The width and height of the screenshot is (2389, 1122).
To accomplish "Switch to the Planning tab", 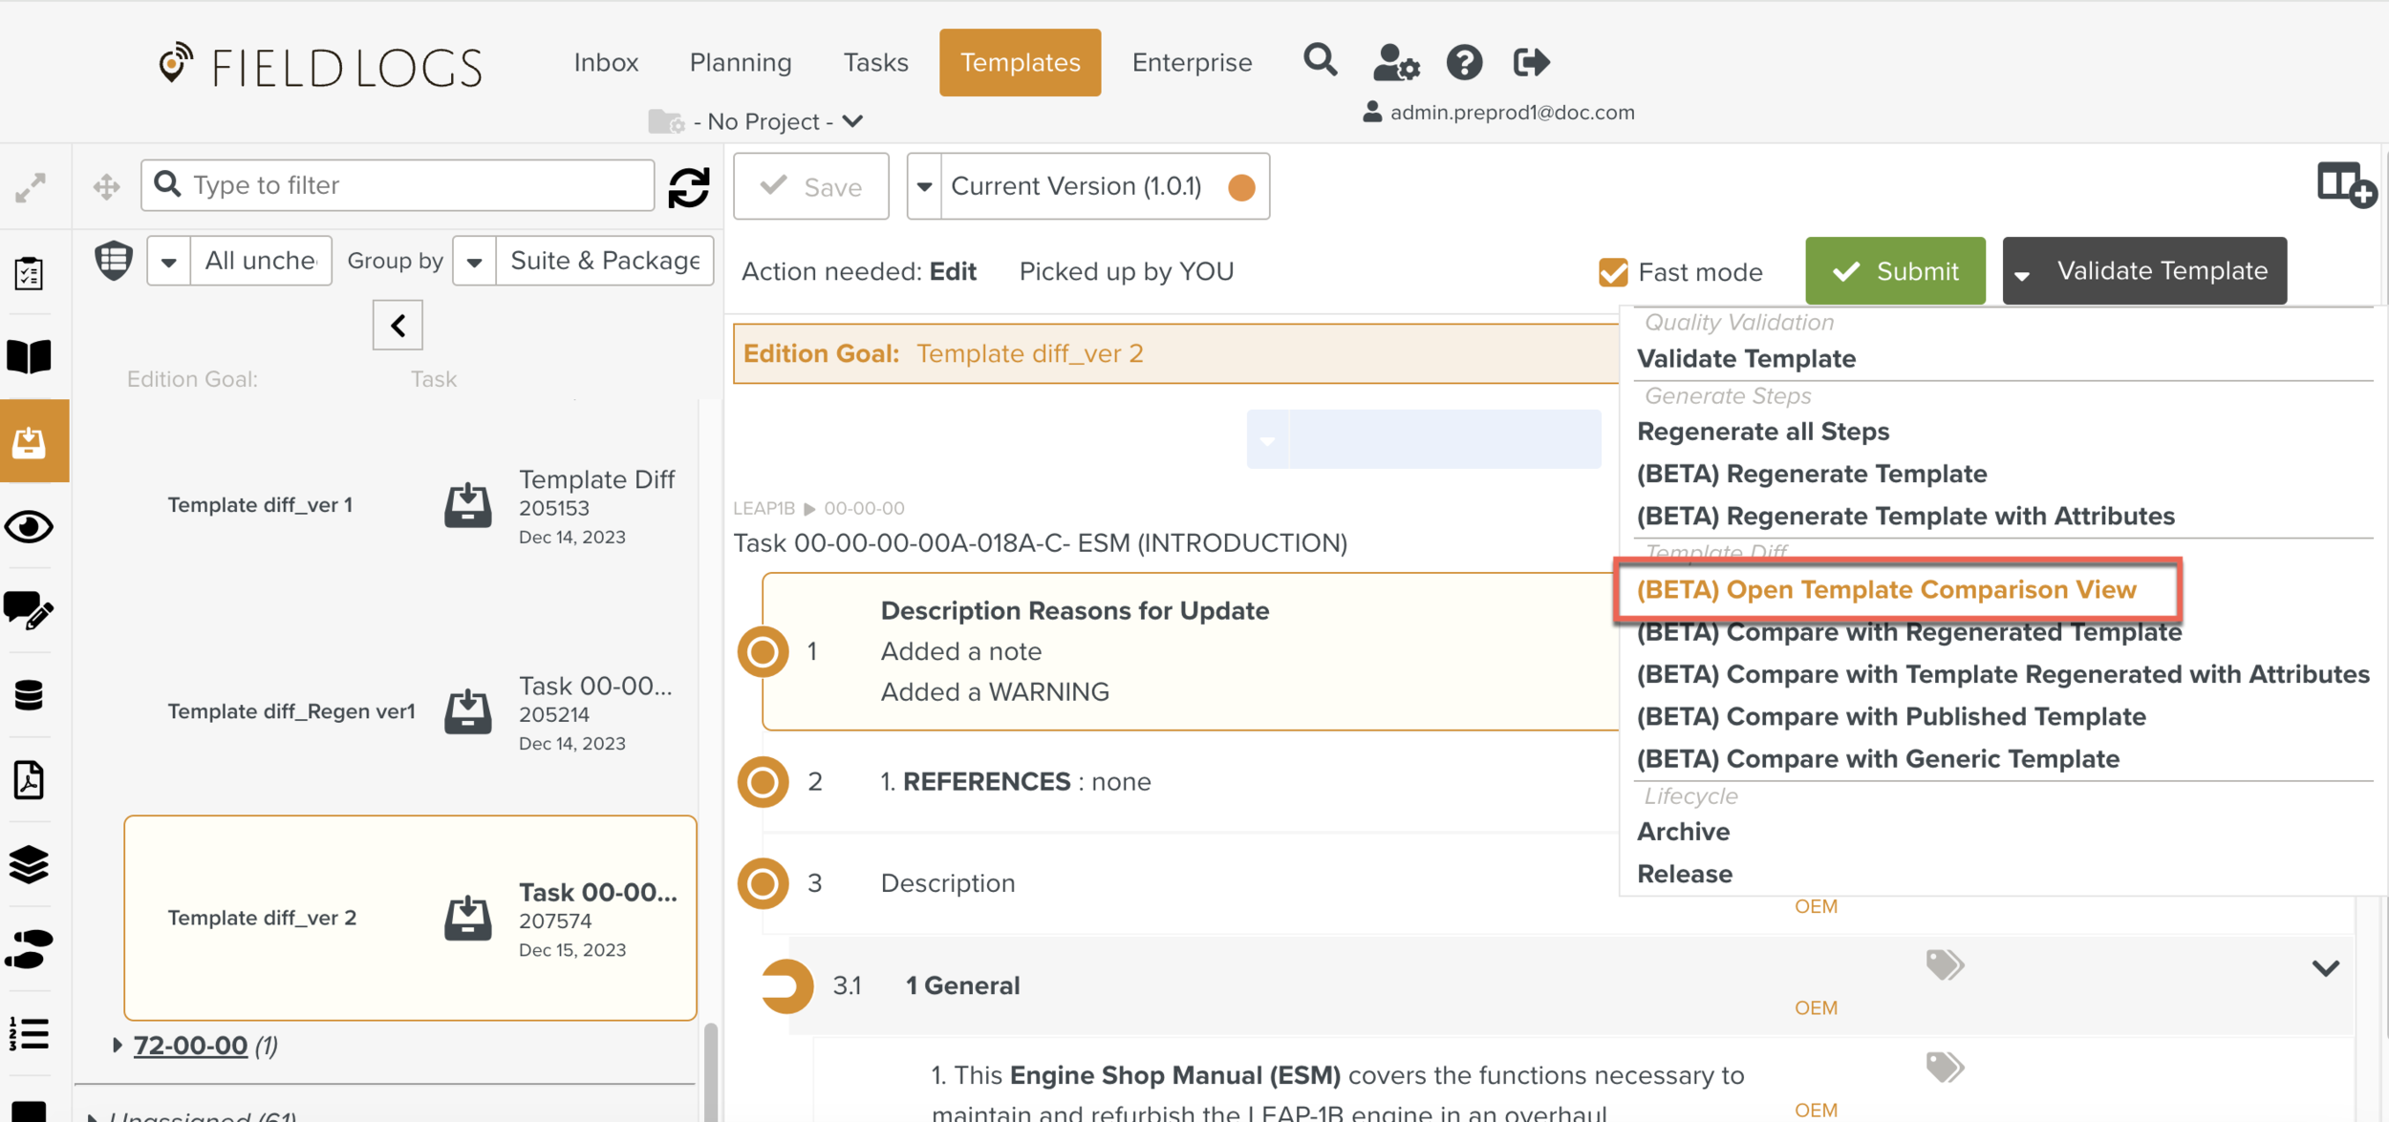I will tap(740, 63).
